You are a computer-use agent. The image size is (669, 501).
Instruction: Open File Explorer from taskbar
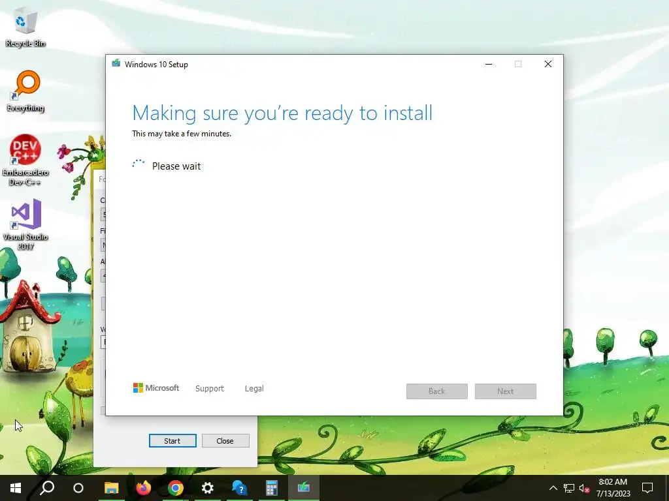click(111, 488)
